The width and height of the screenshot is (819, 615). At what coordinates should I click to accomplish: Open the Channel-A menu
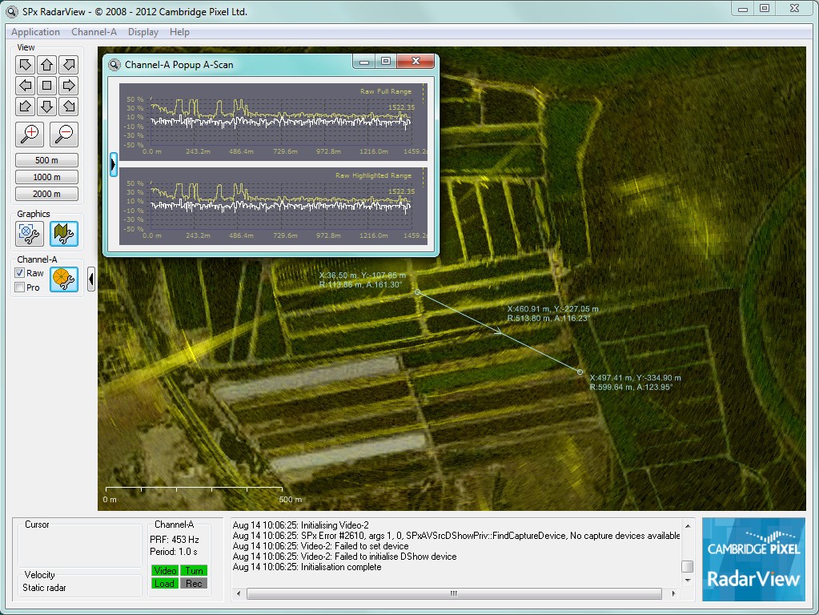click(x=94, y=32)
